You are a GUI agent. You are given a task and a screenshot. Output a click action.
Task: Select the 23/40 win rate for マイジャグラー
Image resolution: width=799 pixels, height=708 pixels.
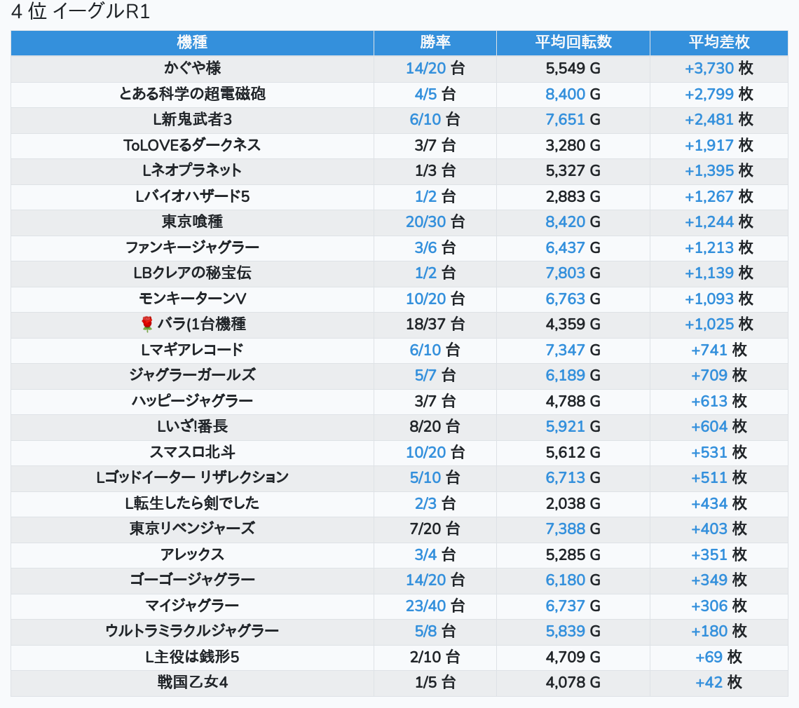425,606
